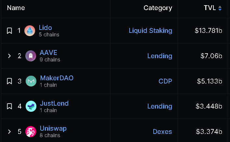The height and width of the screenshot is (142, 230).
Task: Click the AAVE ghost logo icon
Action: point(31,56)
